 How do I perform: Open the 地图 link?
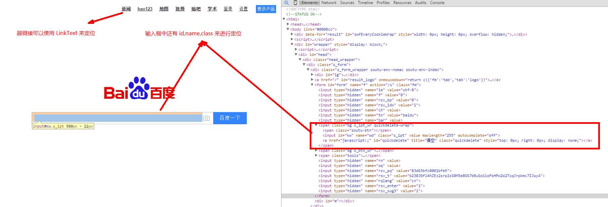pyautogui.click(x=164, y=9)
